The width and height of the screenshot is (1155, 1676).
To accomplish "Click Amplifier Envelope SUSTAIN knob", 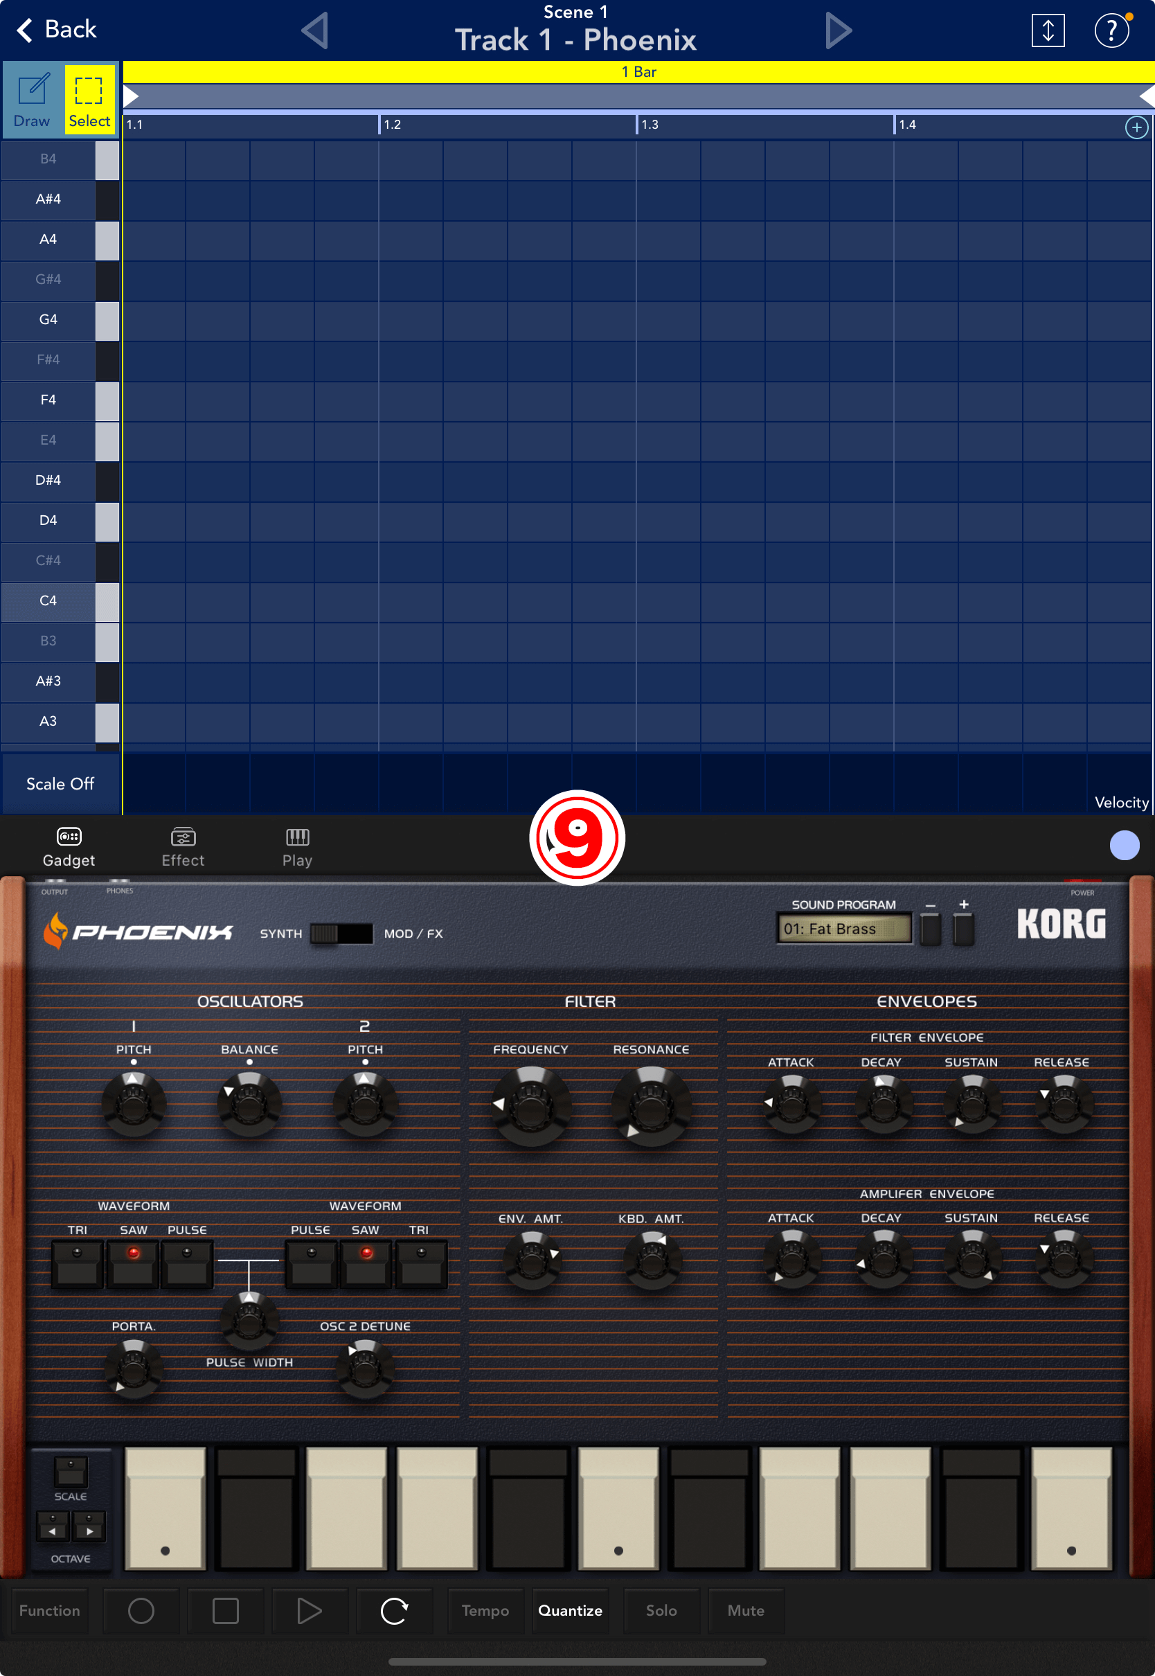I will tap(973, 1260).
